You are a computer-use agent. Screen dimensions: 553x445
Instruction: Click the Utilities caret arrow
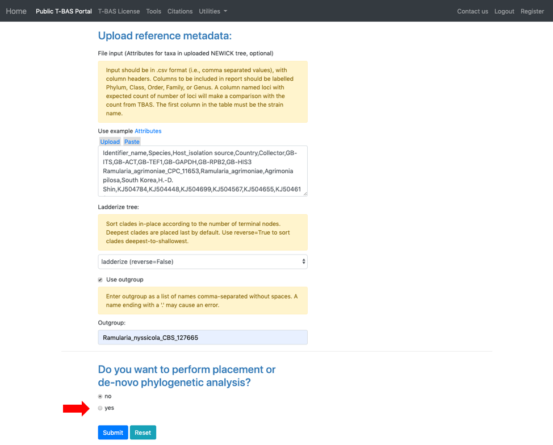click(225, 11)
